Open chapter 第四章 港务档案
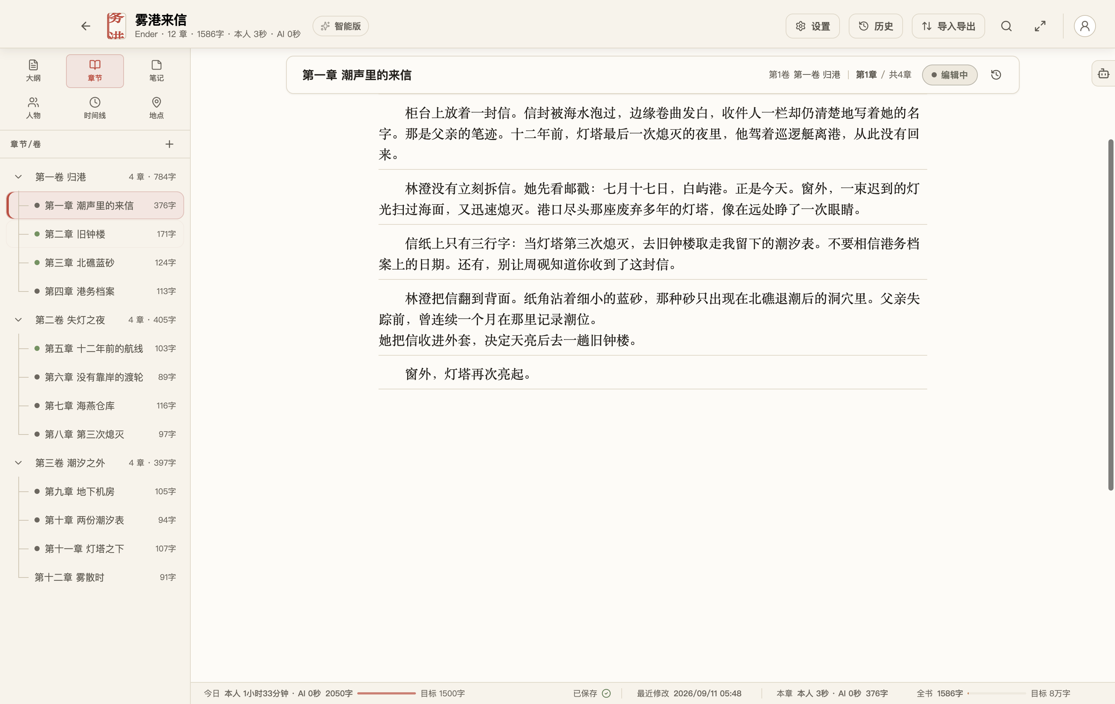The height and width of the screenshot is (704, 1115). point(95,291)
